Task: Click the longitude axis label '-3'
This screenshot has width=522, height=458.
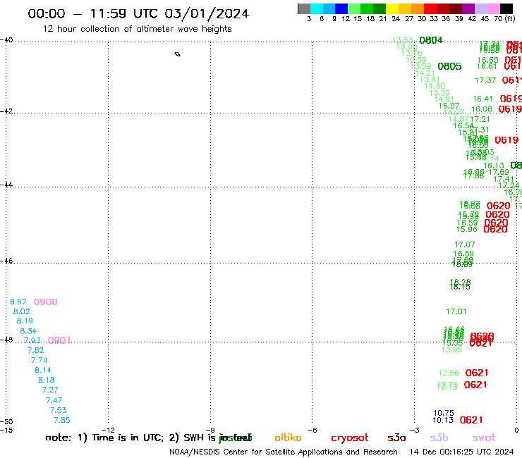Action: 415,430
